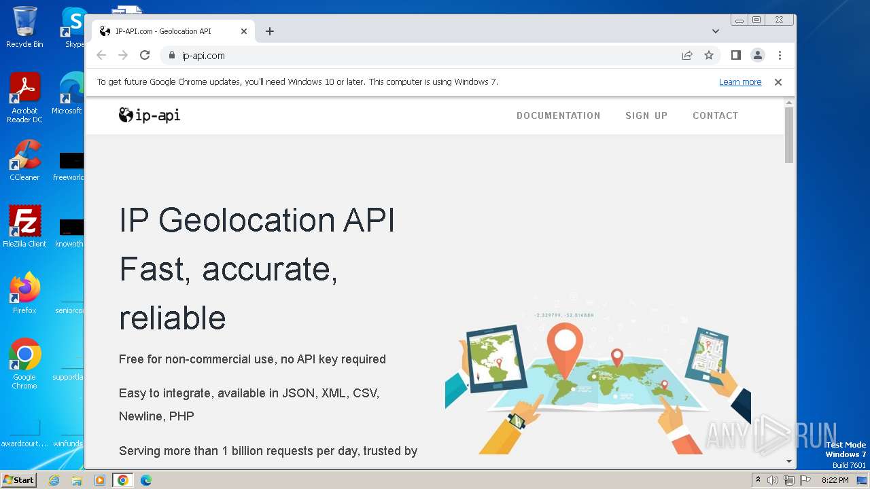Screen dimensions: 870x489
Task: Open the Windows Start menu
Action: pos(19,480)
